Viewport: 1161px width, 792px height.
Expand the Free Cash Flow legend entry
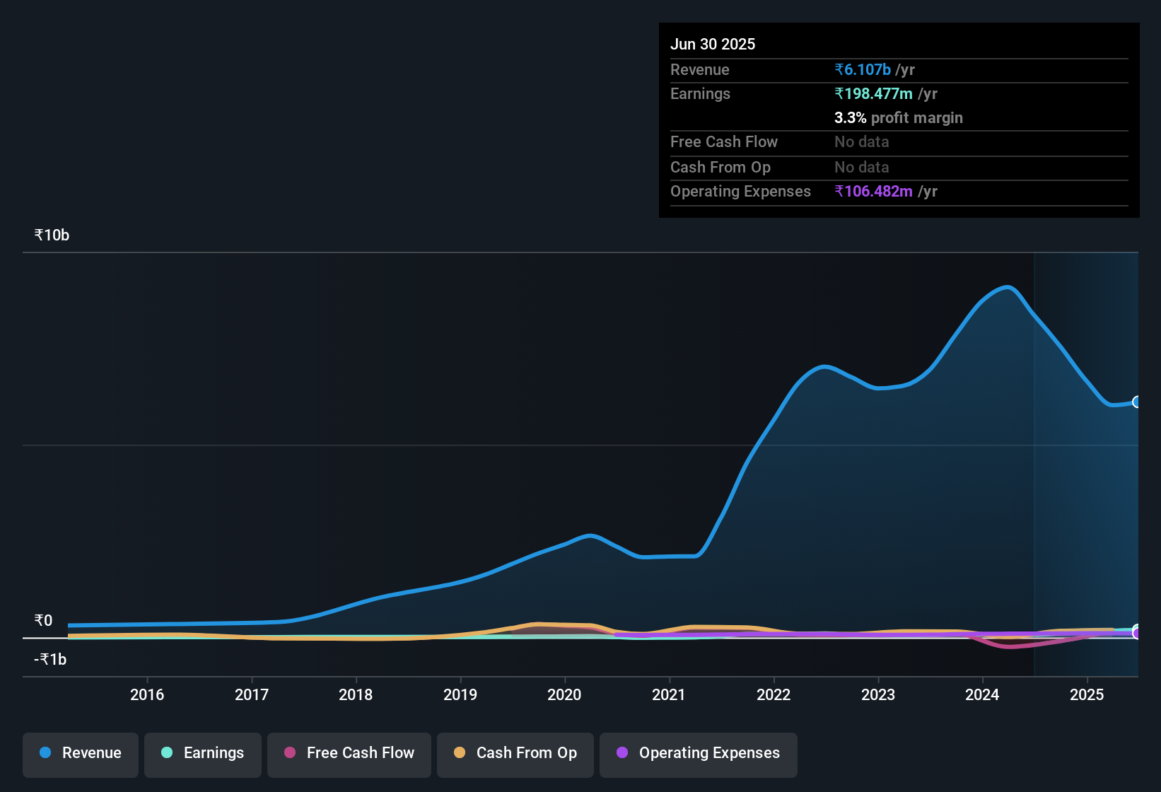coord(349,753)
